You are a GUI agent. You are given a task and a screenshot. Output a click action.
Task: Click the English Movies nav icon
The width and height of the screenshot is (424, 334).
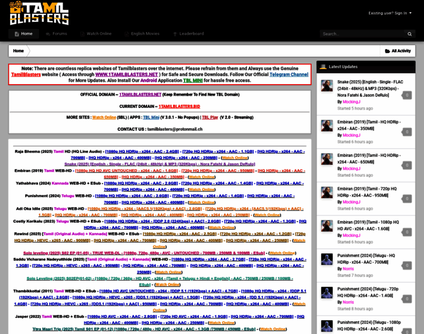[x=127, y=34]
